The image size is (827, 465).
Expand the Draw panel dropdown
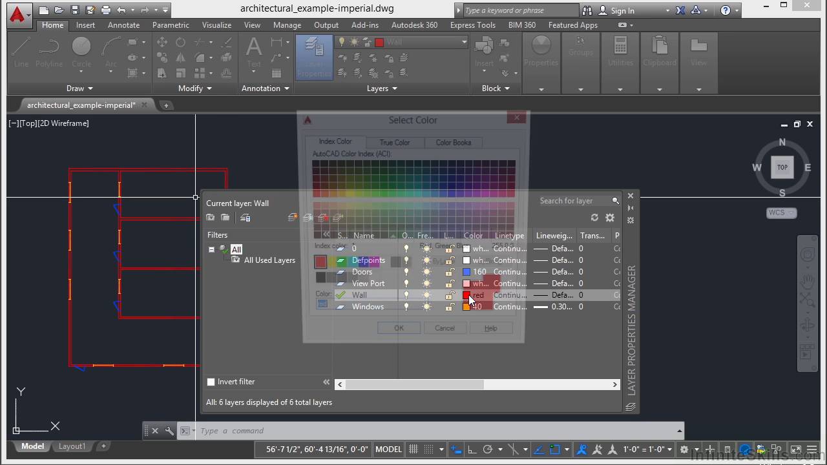tap(79, 88)
